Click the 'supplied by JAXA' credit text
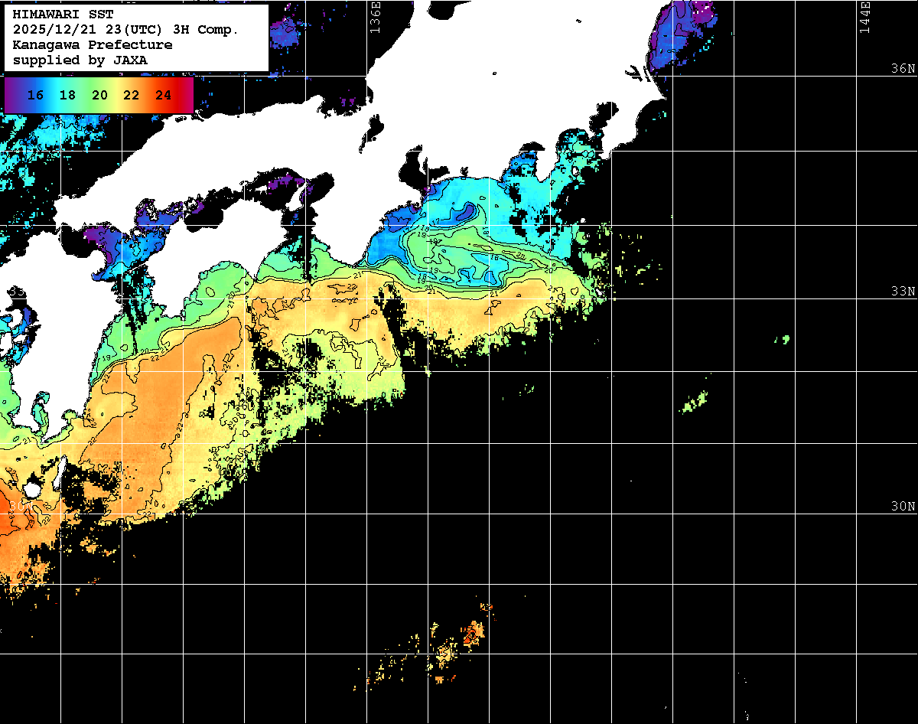Screen dimensions: 918x724 tap(80, 60)
